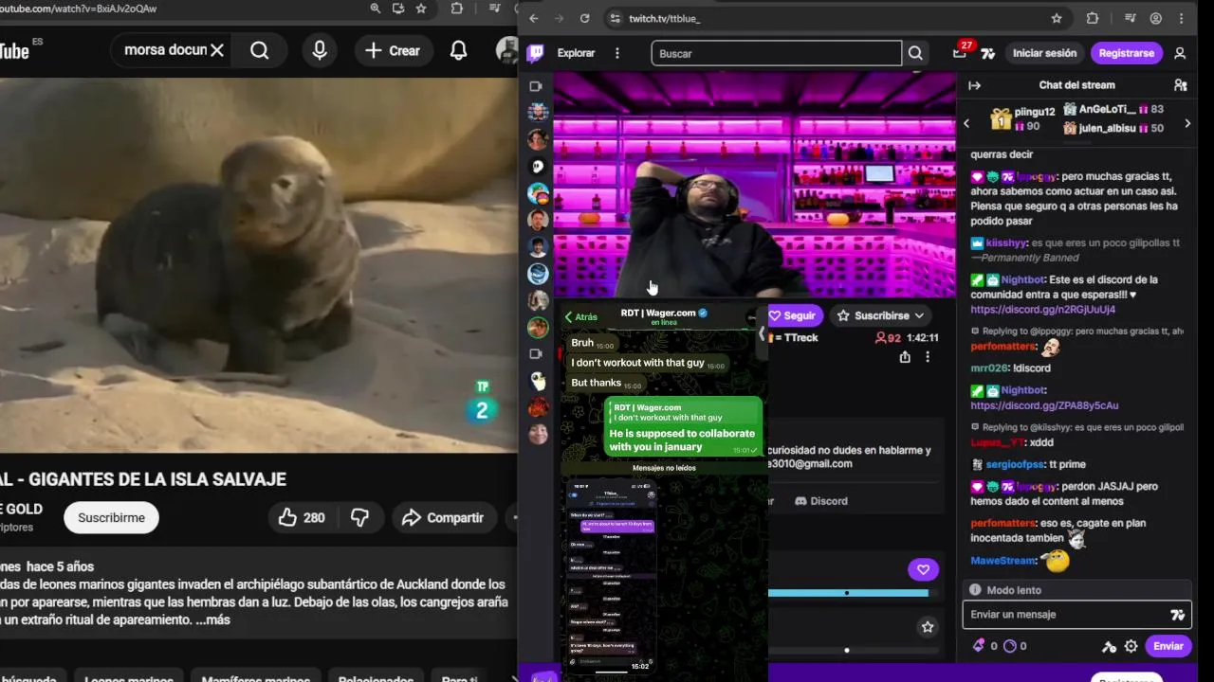The height and width of the screenshot is (682, 1214).
Task: Expand the YouTube description with ...más
Action: (x=213, y=619)
